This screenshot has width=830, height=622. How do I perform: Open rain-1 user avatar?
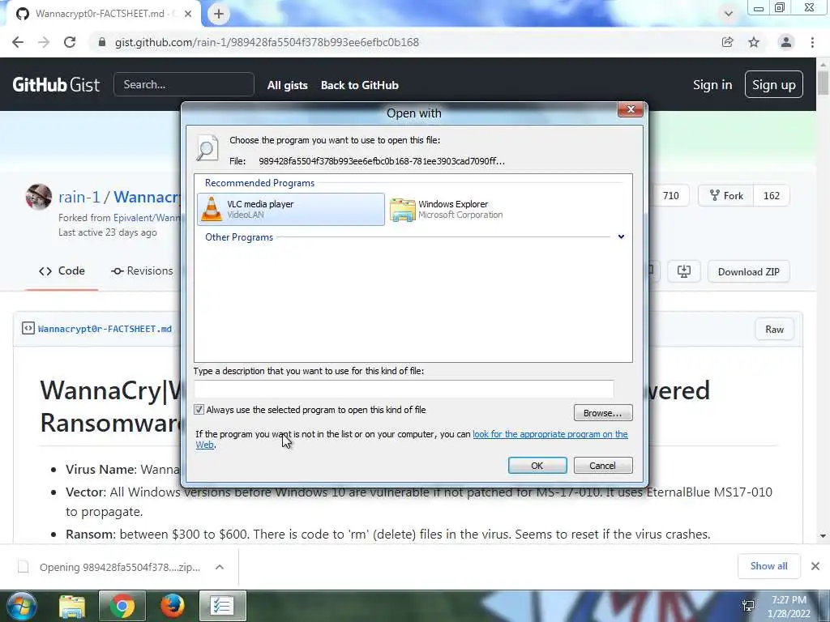pos(39,197)
